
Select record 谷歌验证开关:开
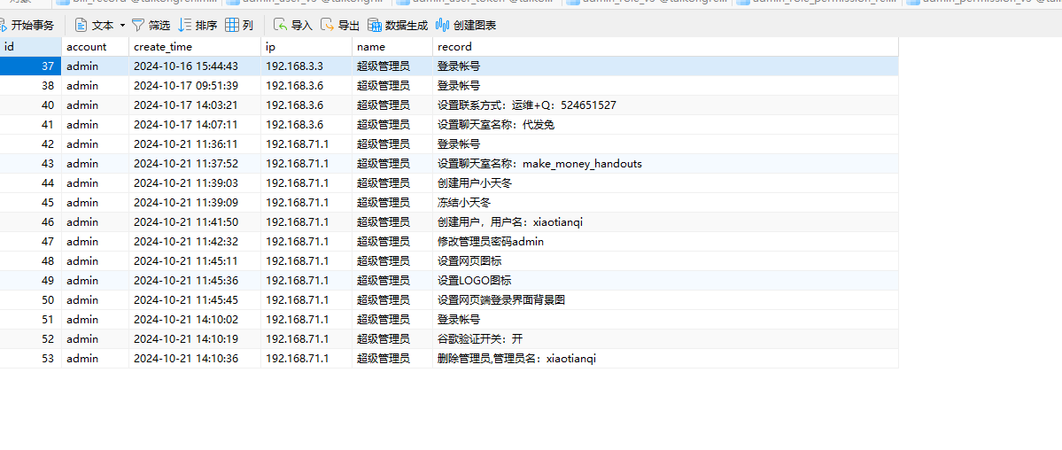(666, 339)
